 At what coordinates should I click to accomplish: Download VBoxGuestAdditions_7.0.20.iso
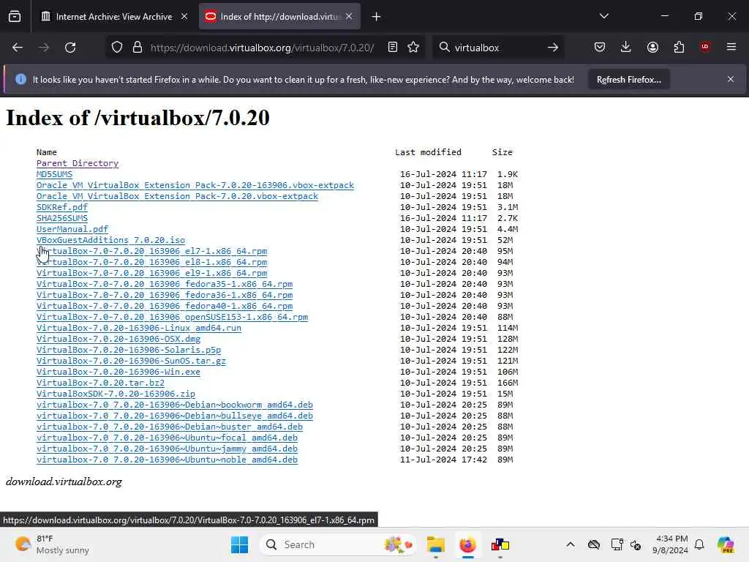(111, 240)
